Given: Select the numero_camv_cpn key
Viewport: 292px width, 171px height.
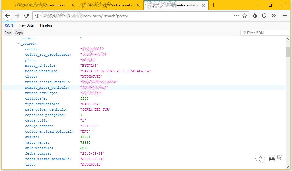Looking at the screenshot, I should click(41, 93).
